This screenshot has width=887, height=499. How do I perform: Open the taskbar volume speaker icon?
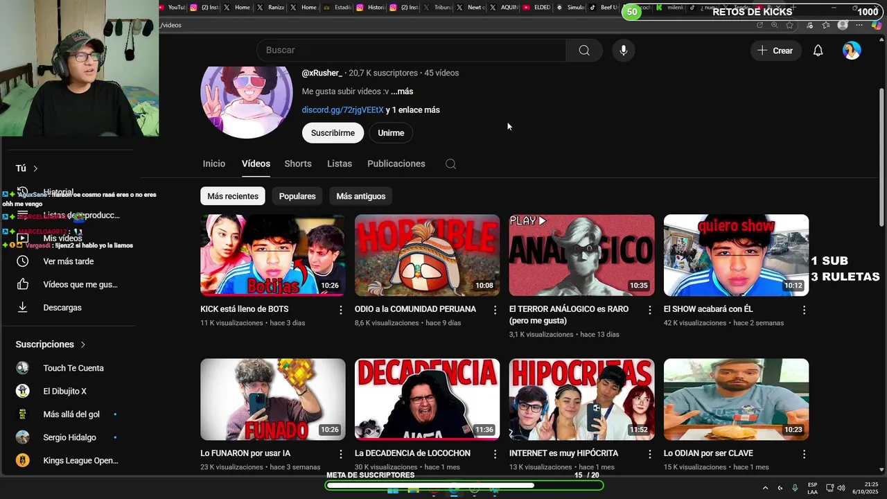pyautogui.click(x=841, y=488)
